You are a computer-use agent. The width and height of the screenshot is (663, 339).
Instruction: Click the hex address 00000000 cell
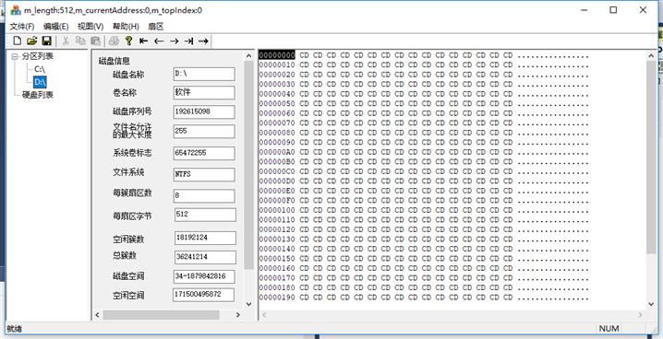point(276,55)
